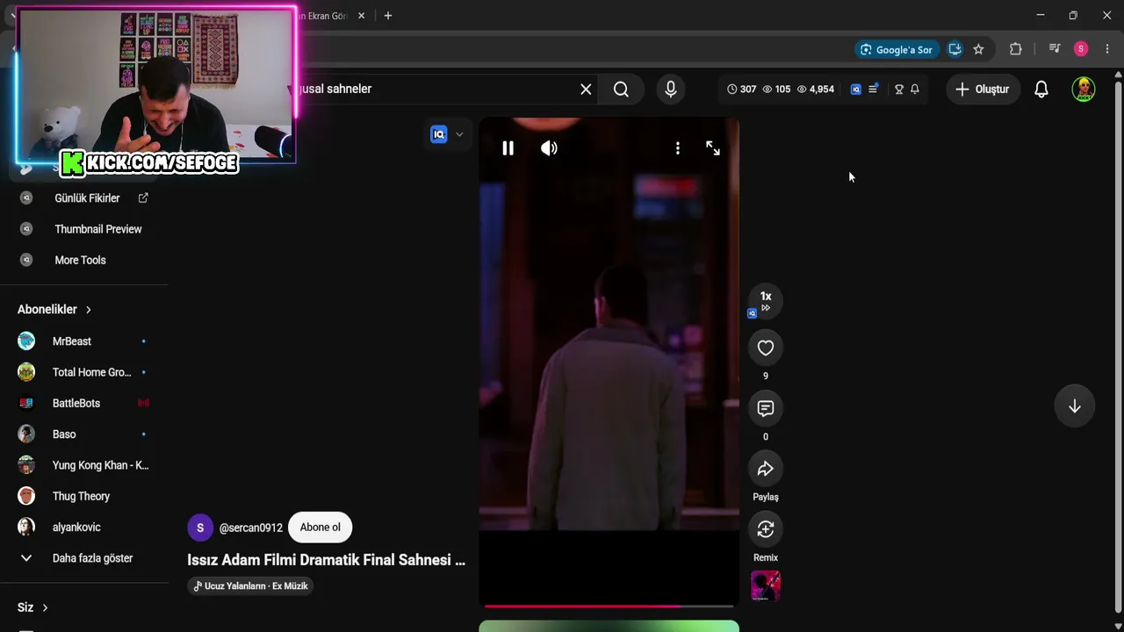Open the Baso subscription
1124x632 pixels.
tap(84, 434)
